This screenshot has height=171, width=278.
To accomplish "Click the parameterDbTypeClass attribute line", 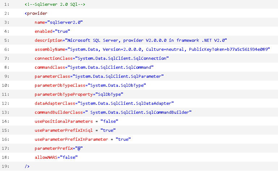I will tap(90, 85).
